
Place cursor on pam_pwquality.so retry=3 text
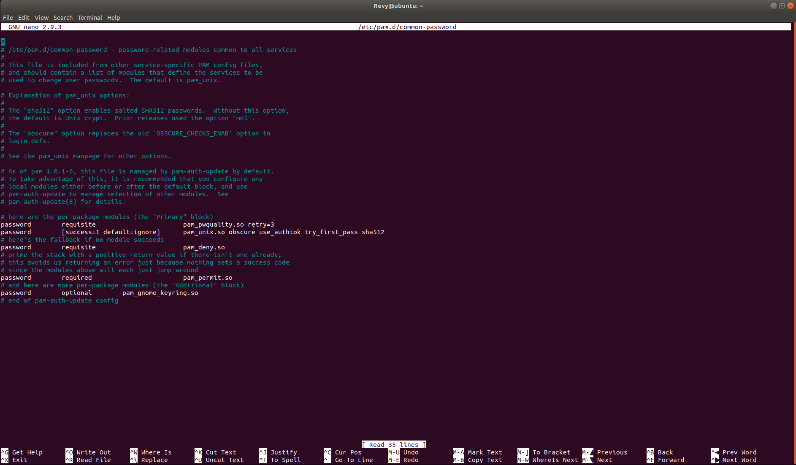point(228,224)
